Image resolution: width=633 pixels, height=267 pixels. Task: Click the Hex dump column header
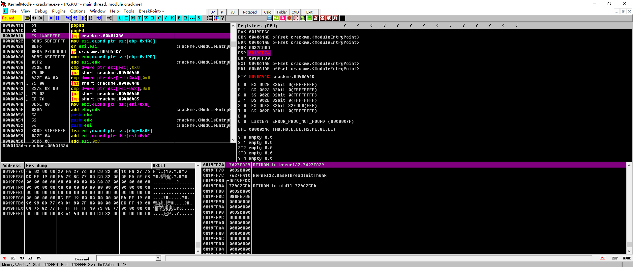(x=88, y=166)
